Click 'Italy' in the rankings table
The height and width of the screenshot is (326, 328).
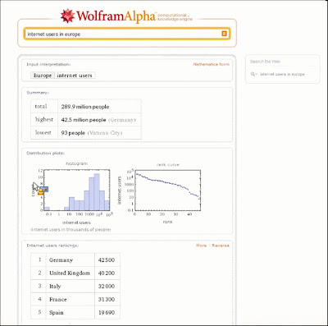tap(55, 287)
